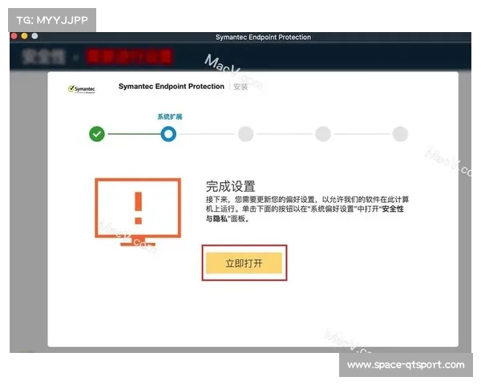The width and height of the screenshot is (481, 385).
Task: Click the green completed step checkmark
Action: click(97, 134)
